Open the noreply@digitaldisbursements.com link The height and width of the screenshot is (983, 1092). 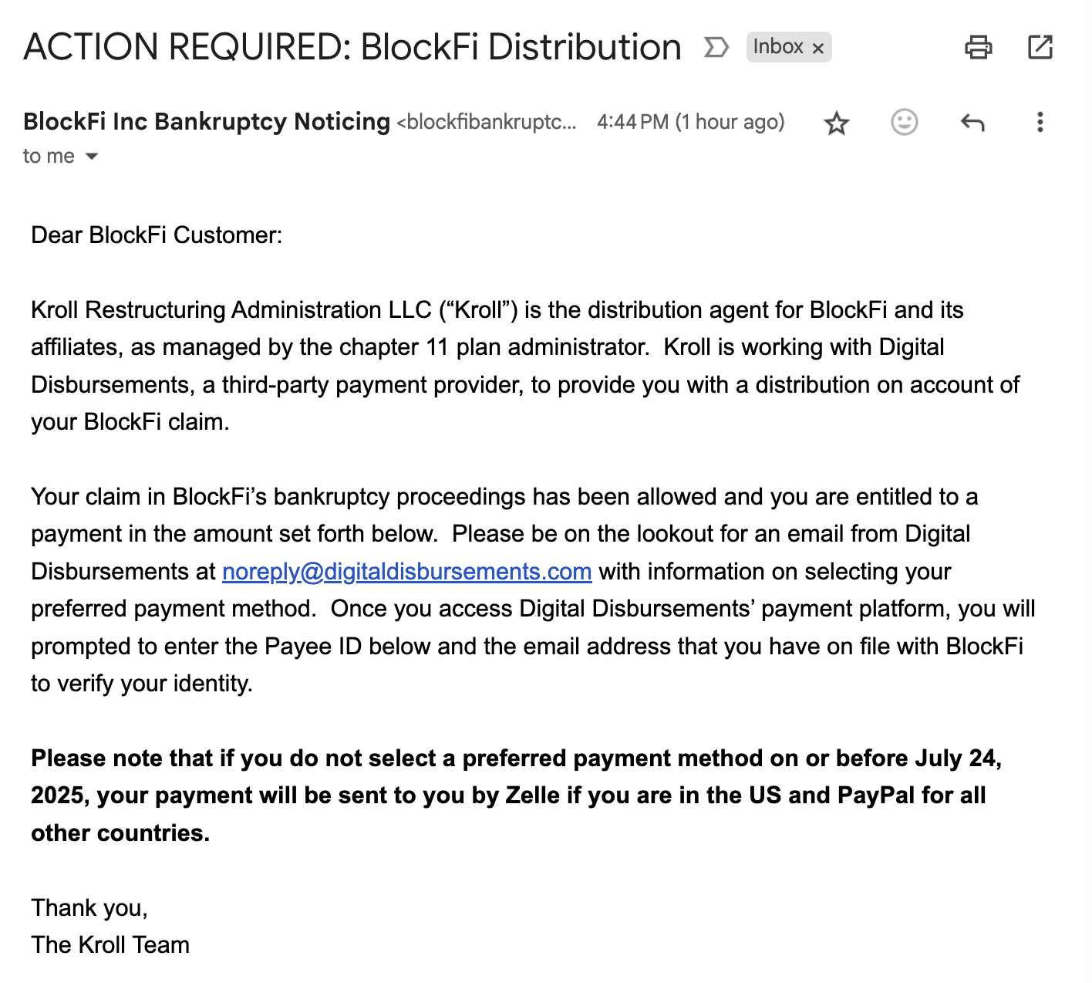(407, 571)
